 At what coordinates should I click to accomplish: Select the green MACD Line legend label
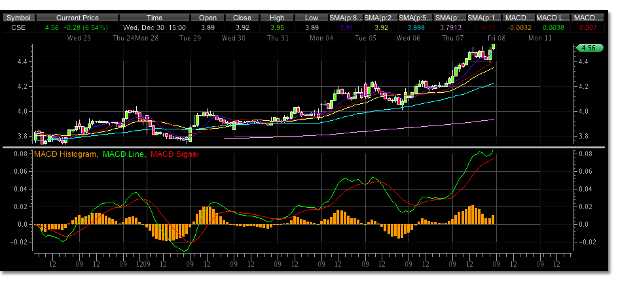(x=123, y=154)
